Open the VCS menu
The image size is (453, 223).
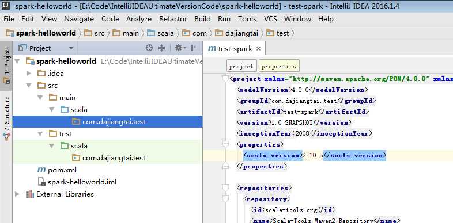[270, 19]
